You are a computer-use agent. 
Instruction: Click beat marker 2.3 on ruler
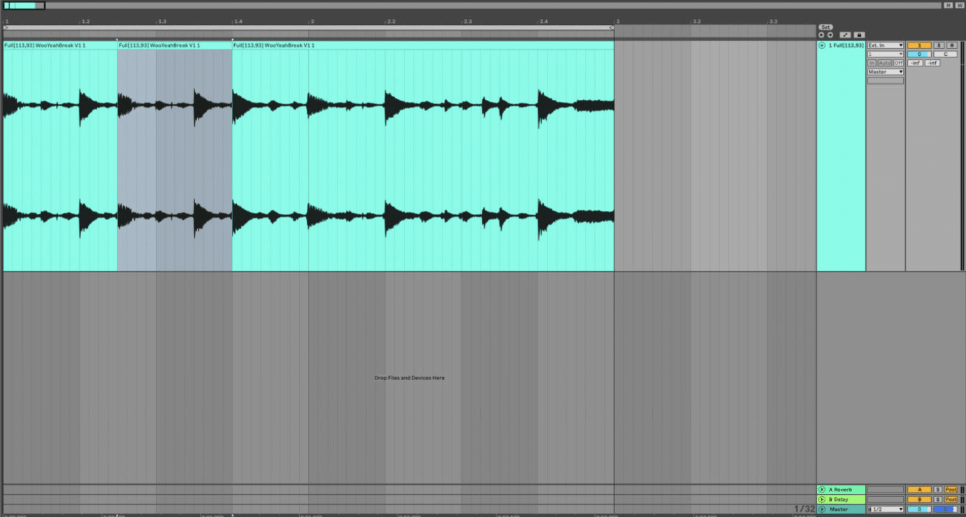click(x=467, y=22)
